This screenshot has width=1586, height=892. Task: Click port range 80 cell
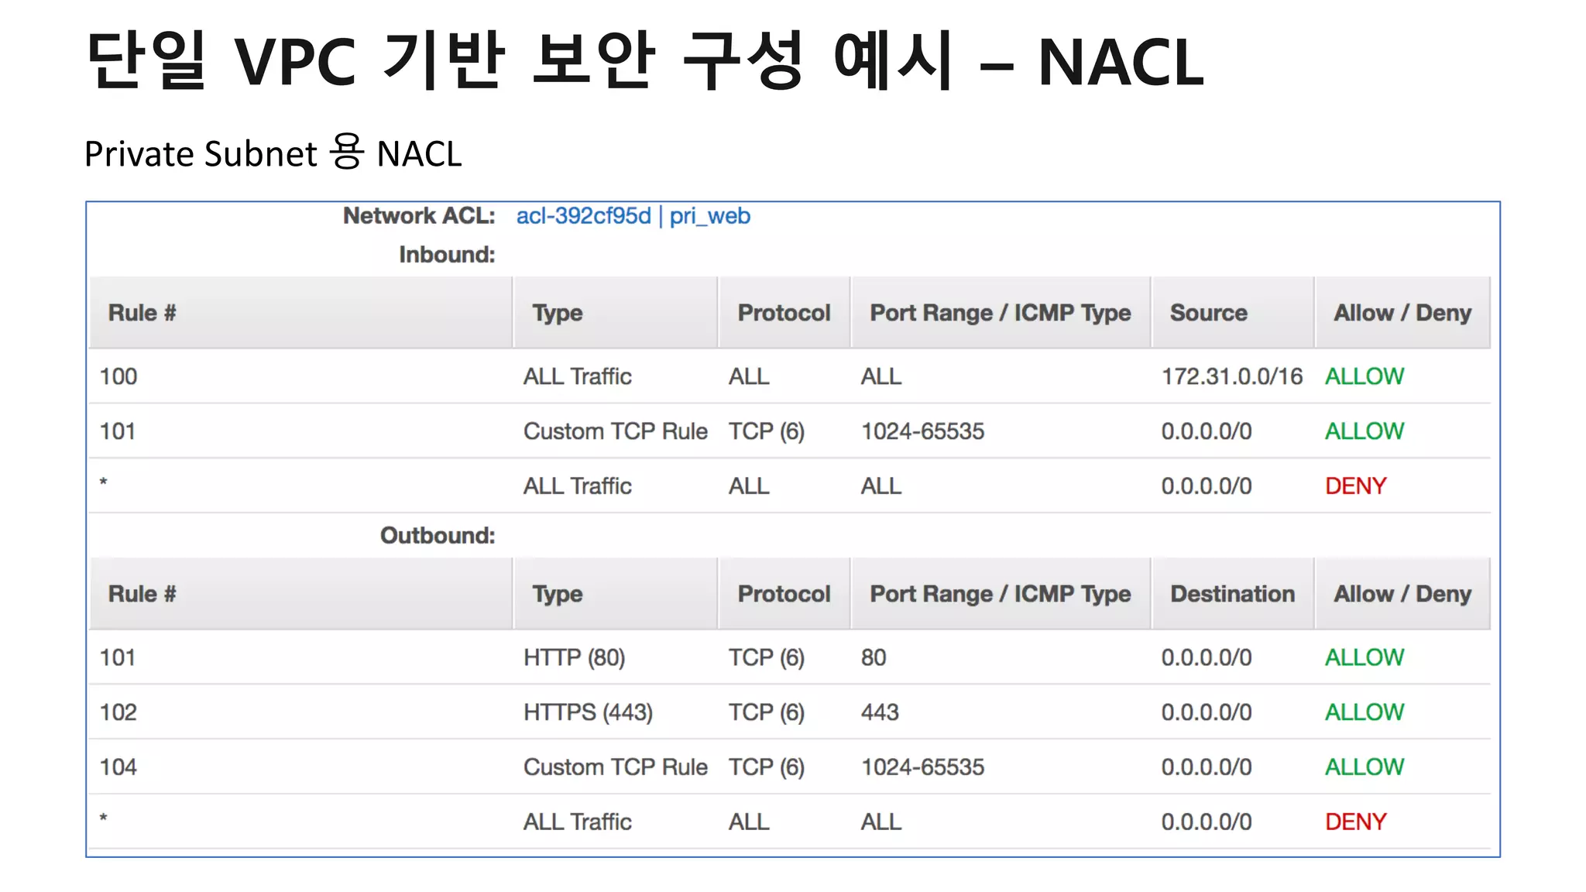coord(874,657)
